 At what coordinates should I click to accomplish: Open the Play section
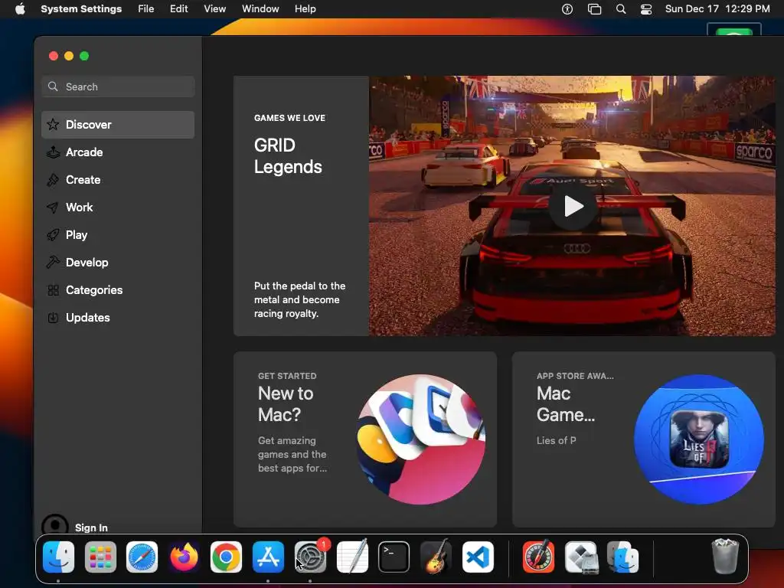[118, 234]
